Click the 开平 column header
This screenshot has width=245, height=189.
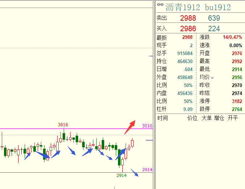point(233,118)
